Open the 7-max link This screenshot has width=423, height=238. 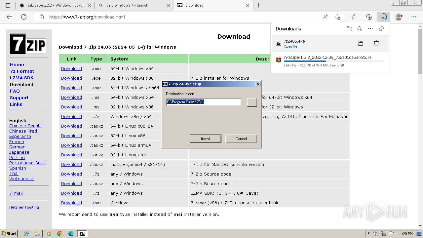pos(16,193)
